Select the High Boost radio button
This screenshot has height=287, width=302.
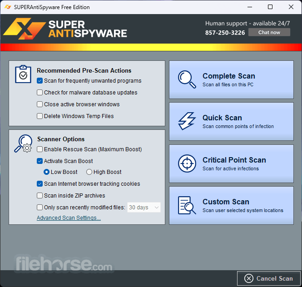click(x=89, y=172)
